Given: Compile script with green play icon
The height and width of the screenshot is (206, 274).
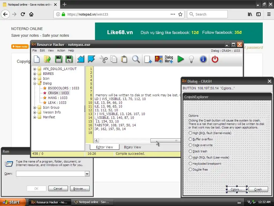Looking at the screenshot, I should (x=181, y=59).
